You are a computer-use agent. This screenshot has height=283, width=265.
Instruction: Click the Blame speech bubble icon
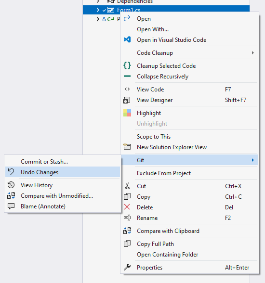pyautogui.click(x=11, y=206)
